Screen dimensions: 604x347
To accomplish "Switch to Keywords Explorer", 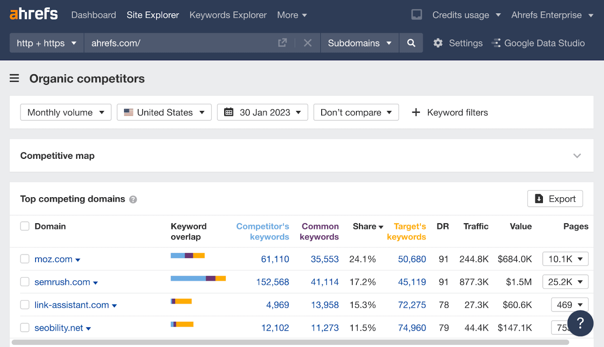I will (x=228, y=15).
